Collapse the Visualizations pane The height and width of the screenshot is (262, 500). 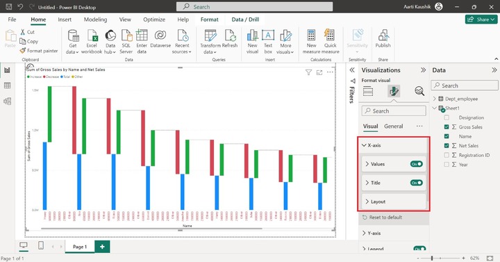click(x=423, y=70)
